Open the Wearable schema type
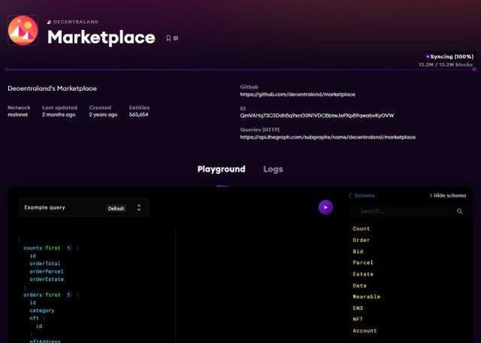Viewport: 481px width, 343px height. [x=366, y=296]
